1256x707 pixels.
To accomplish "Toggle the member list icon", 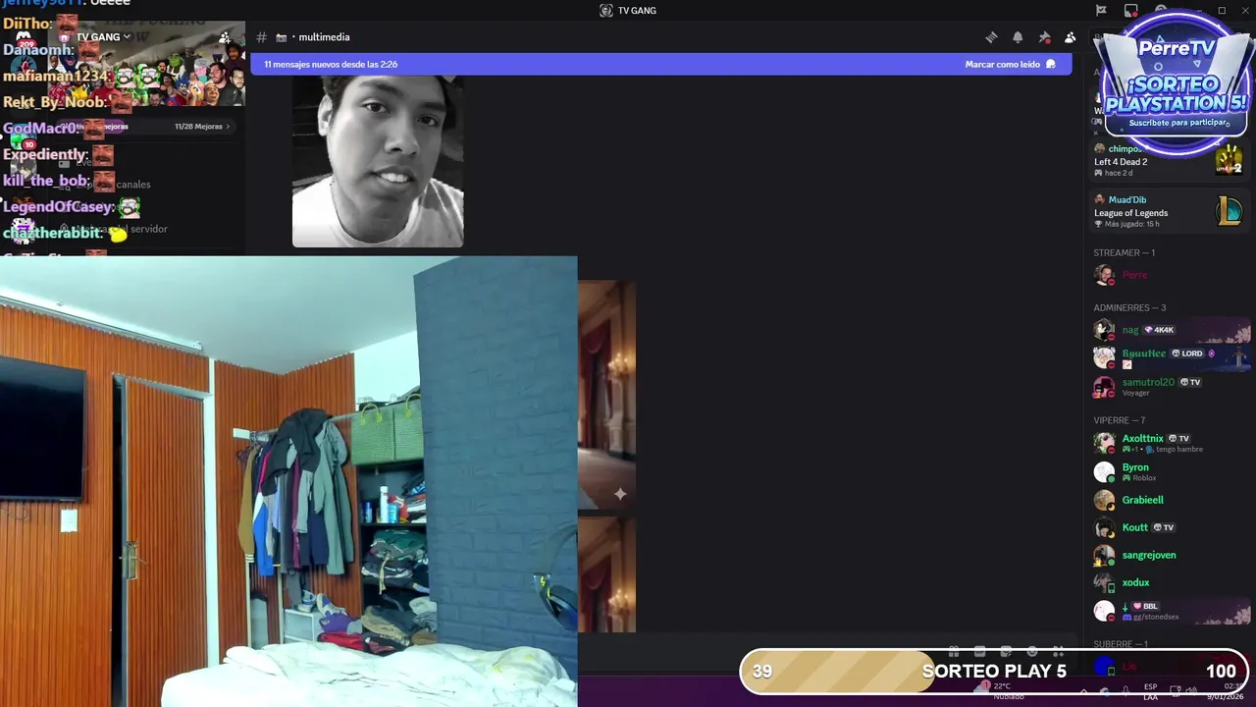I will point(1070,37).
